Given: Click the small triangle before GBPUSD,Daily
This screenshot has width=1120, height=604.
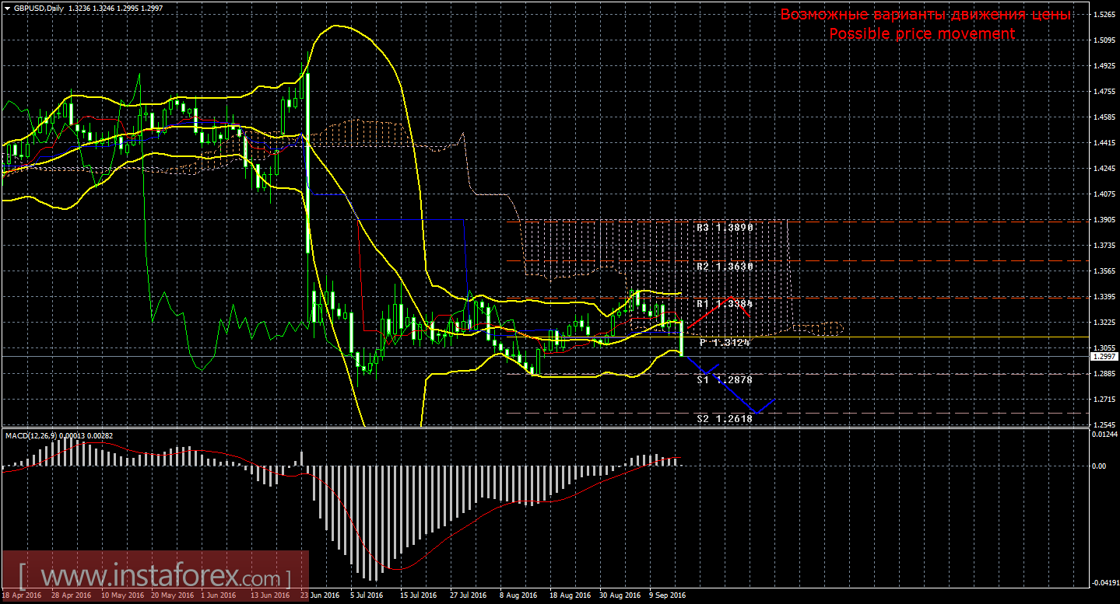Looking at the screenshot, I should tap(8, 8).
